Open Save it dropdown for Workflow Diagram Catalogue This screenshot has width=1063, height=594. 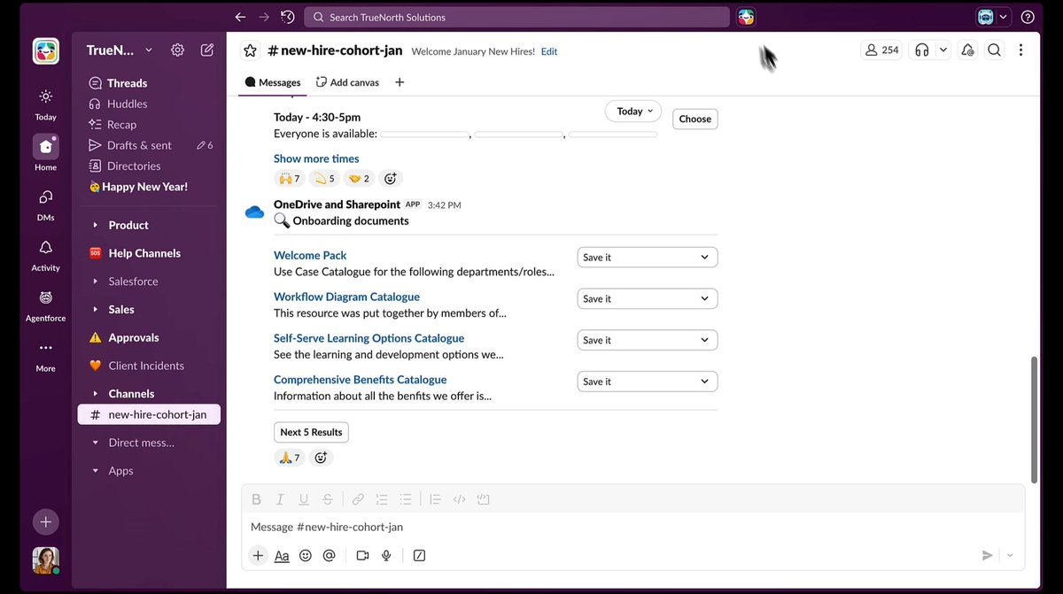pyautogui.click(x=647, y=298)
